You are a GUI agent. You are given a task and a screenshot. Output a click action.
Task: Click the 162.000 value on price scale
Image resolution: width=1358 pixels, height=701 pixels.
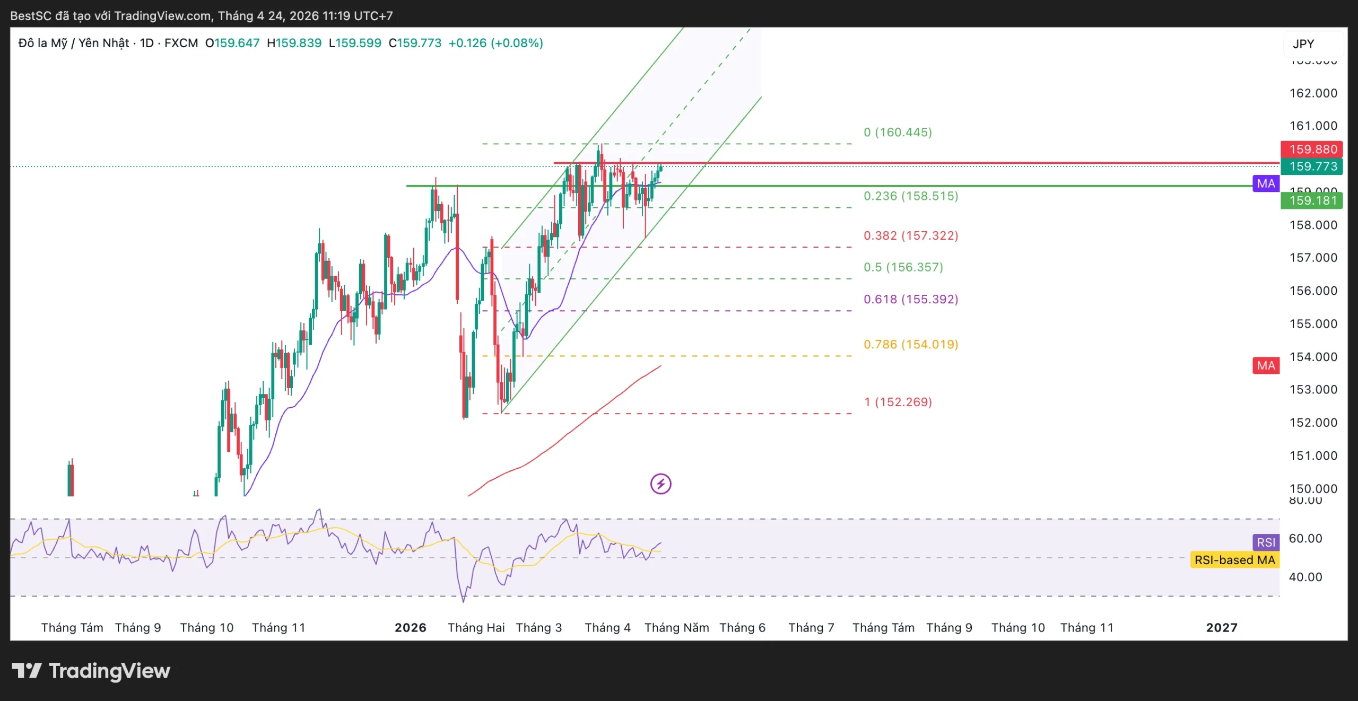(1313, 93)
